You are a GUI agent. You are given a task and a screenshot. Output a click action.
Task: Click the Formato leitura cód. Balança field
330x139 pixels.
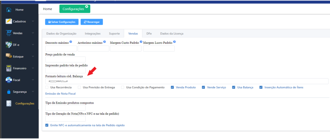coord(187,81)
